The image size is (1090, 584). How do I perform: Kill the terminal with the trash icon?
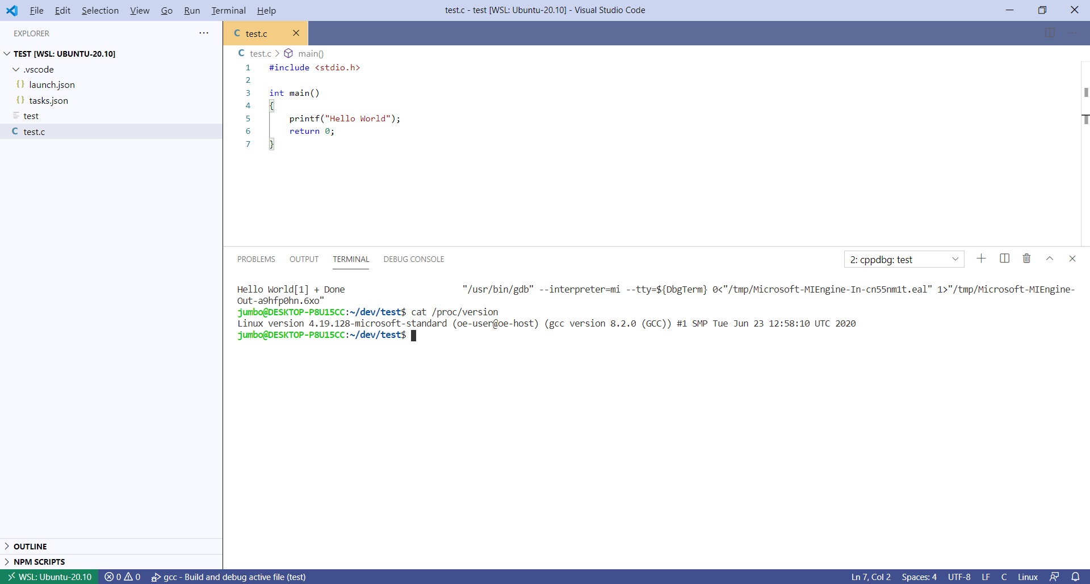(1026, 259)
